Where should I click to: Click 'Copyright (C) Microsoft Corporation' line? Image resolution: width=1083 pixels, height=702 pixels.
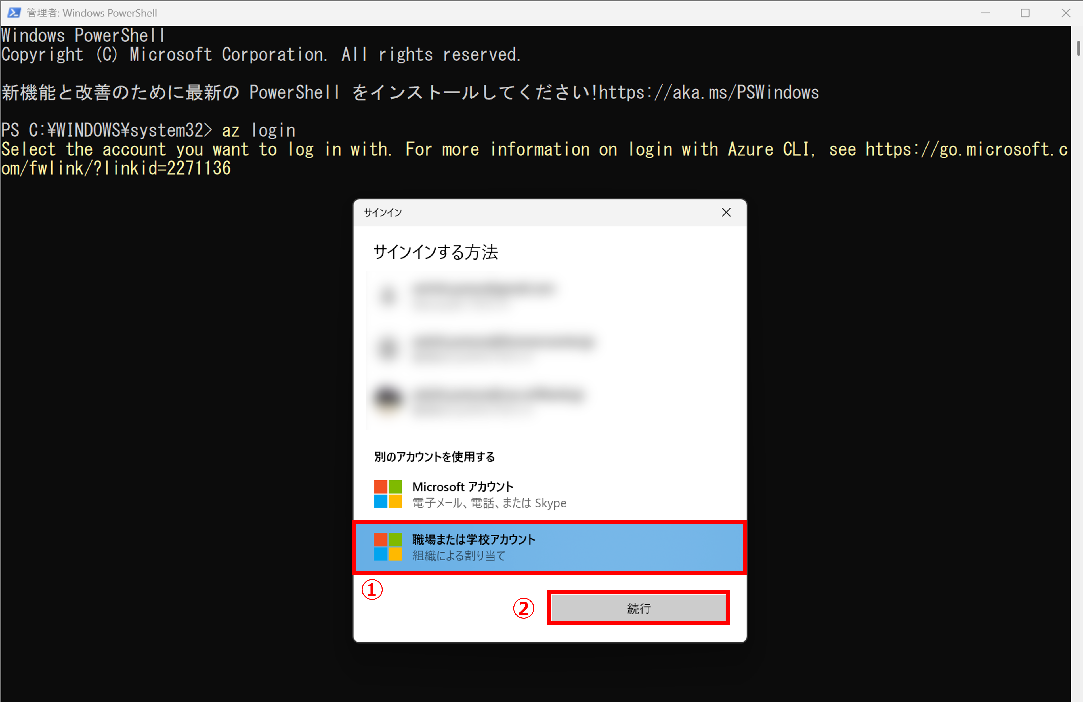(261, 54)
